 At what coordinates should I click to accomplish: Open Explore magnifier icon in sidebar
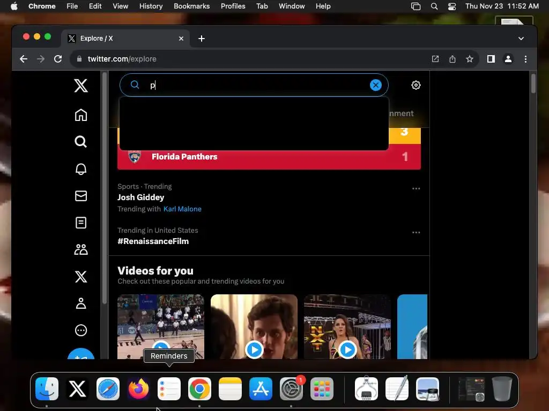81,142
